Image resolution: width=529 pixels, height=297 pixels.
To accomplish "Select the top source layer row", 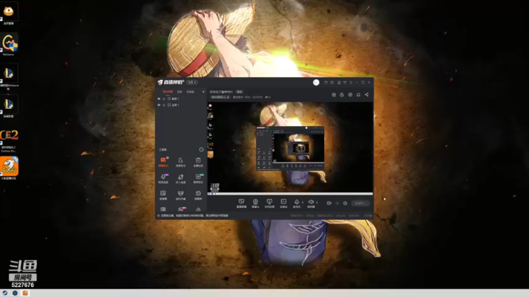I will pos(181,98).
